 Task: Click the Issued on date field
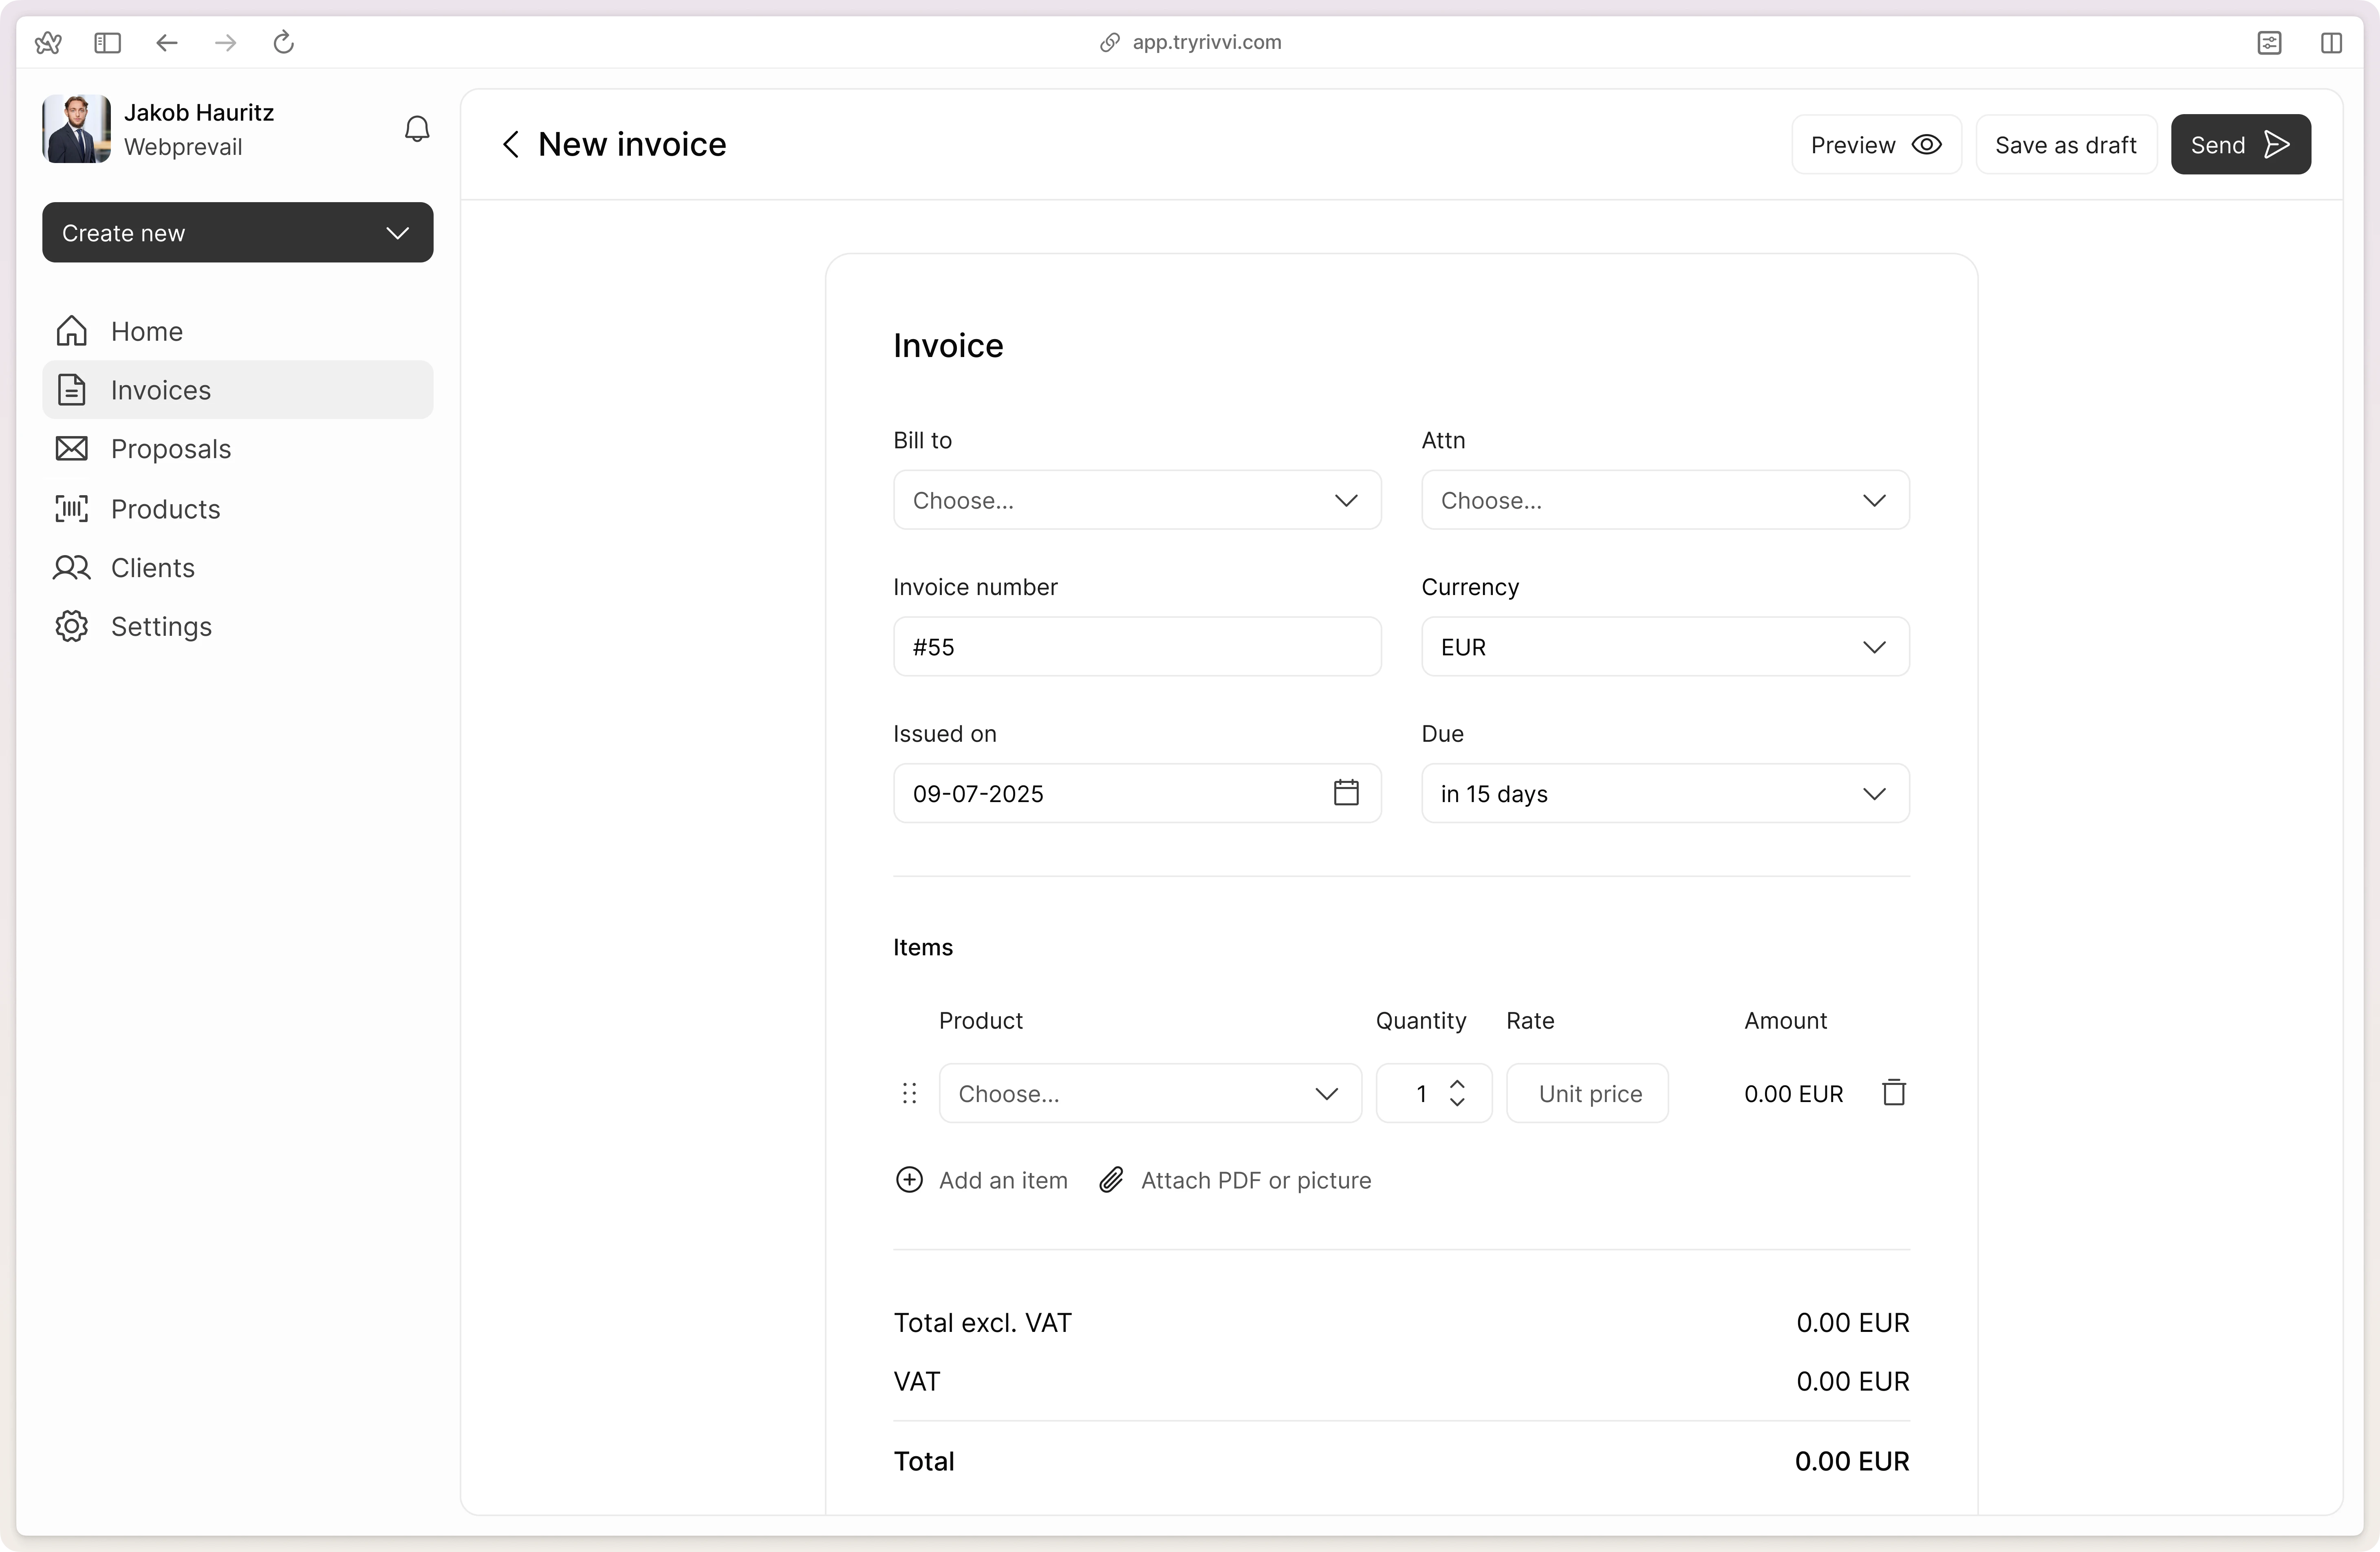[1137, 793]
